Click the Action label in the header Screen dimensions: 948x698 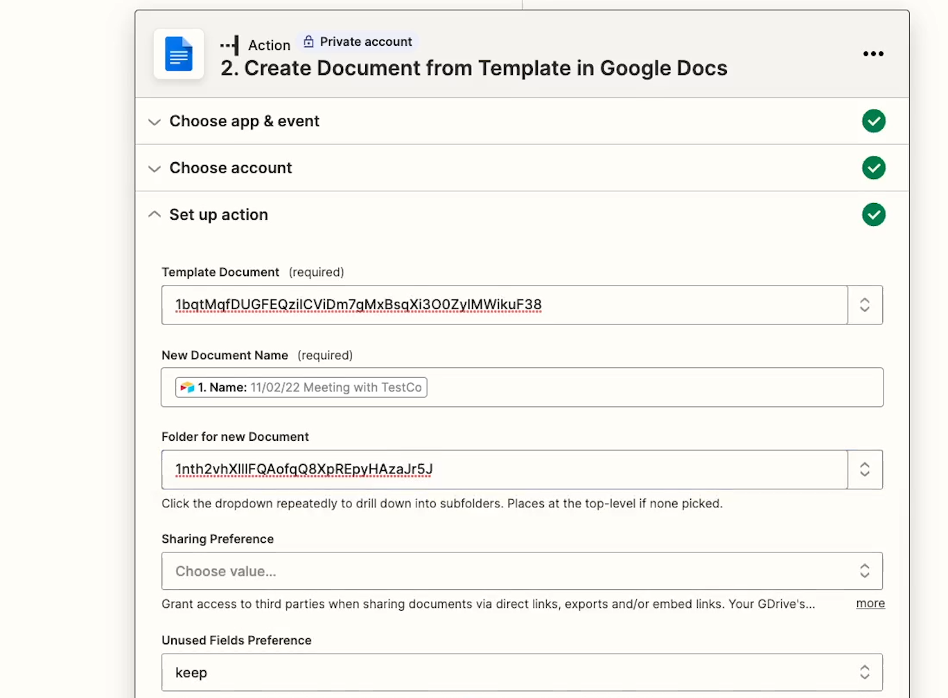point(269,45)
